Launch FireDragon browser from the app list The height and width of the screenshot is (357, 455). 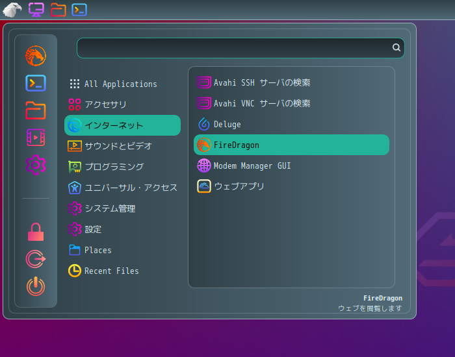pyautogui.click(x=291, y=145)
